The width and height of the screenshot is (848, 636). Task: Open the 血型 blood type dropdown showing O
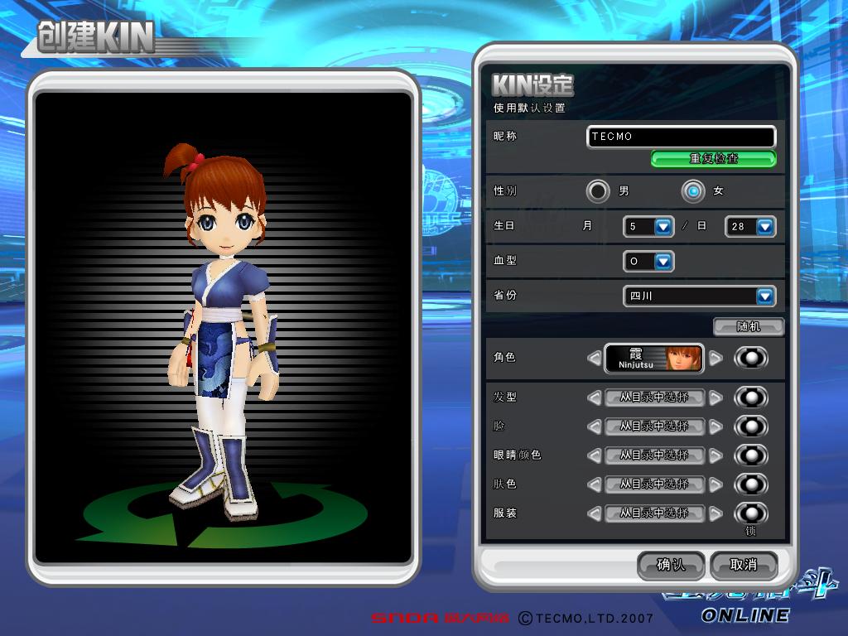[648, 261]
